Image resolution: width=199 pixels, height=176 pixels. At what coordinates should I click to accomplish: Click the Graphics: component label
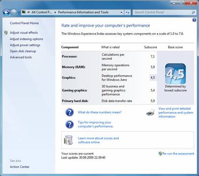tap(69, 77)
